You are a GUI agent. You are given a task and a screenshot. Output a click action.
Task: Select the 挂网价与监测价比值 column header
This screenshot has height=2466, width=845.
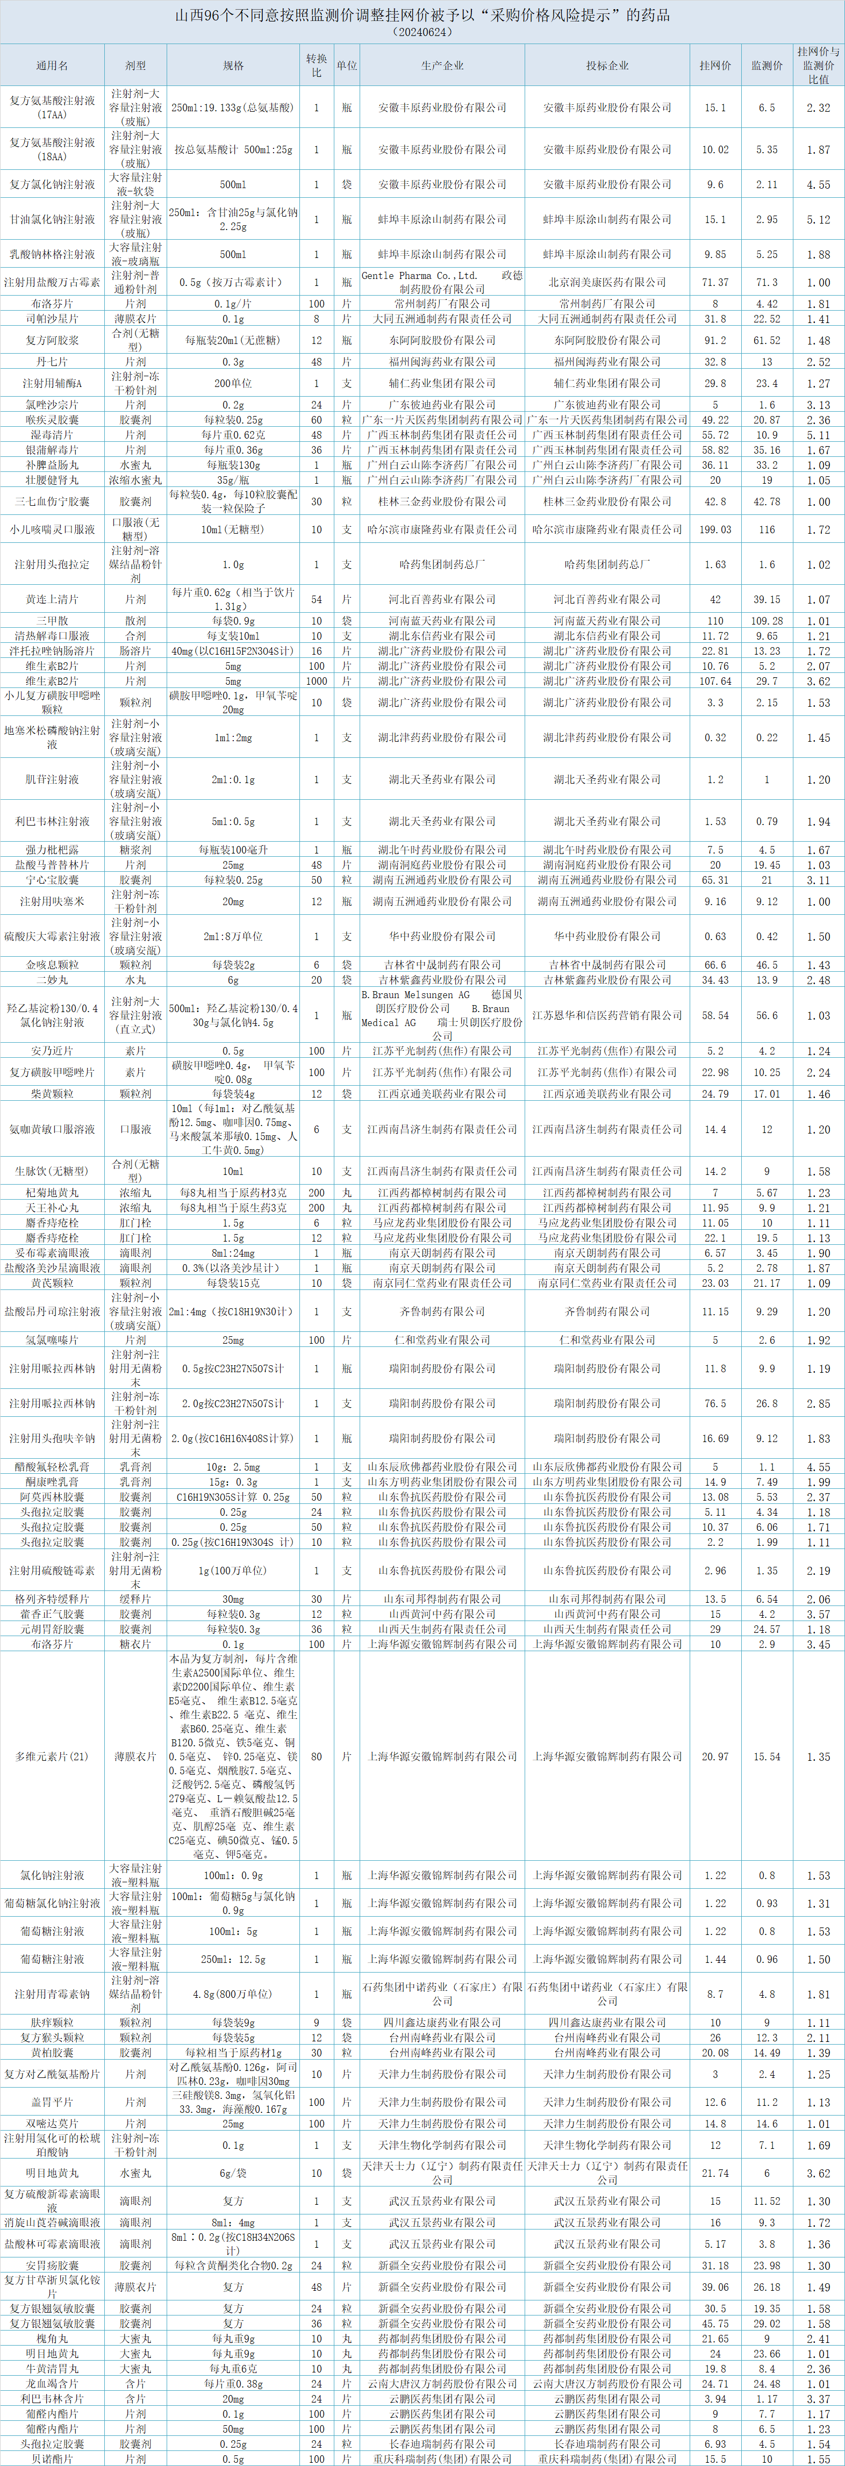coord(818,66)
